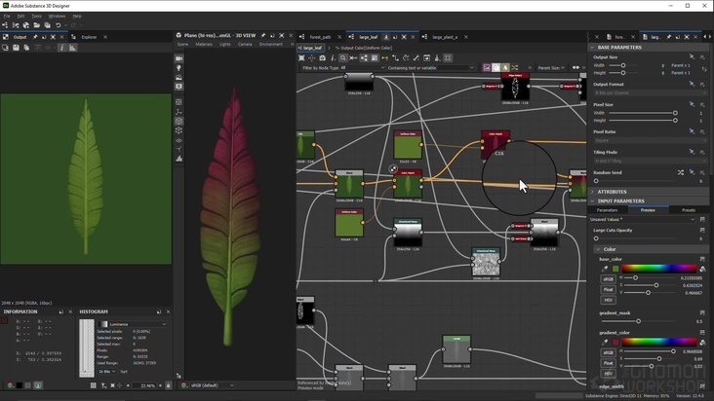Click the expand arrows icon on the Color Match node

click(x=393, y=169)
